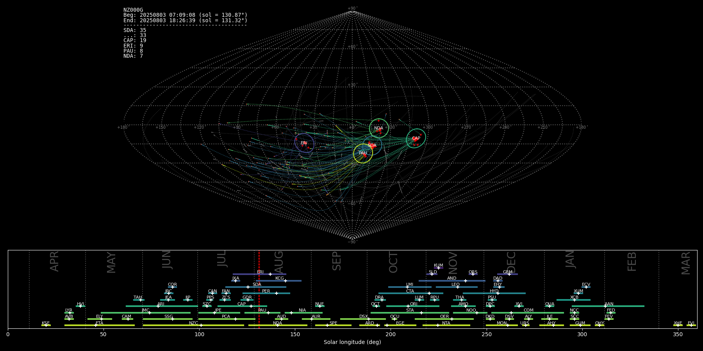Click the -90° pole label below sky map
The width and height of the screenshot is (703, 351).
click(x=352, y=242)
